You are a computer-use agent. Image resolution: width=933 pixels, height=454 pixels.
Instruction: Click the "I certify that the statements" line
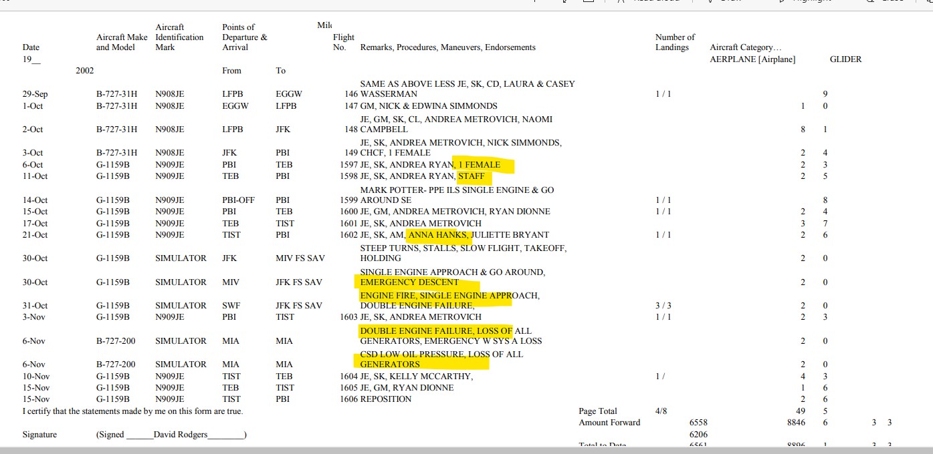tap(132, 411)
